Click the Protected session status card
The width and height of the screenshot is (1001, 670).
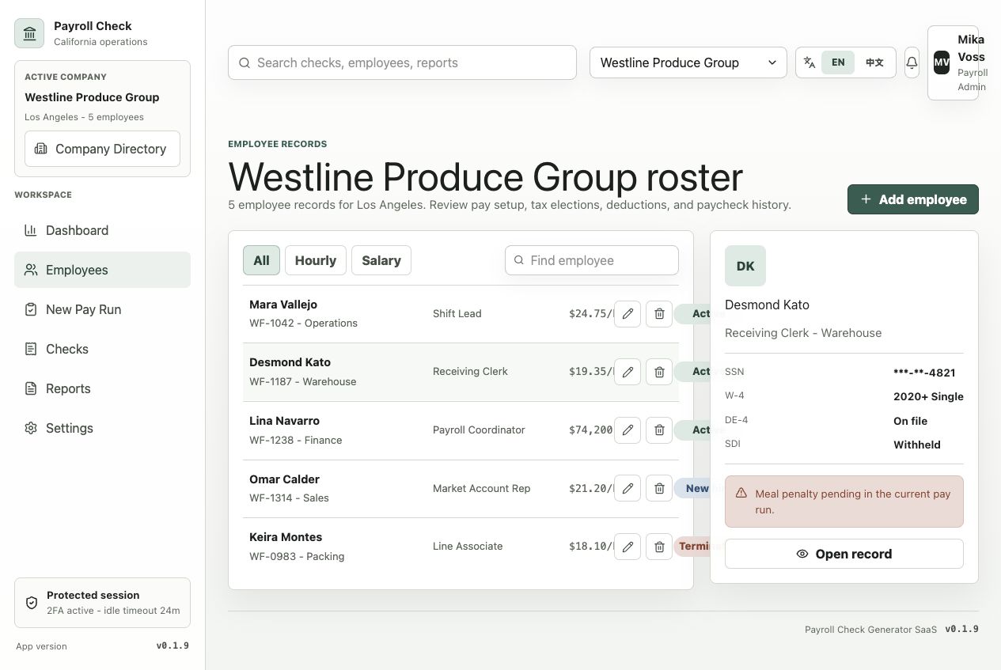102,603
